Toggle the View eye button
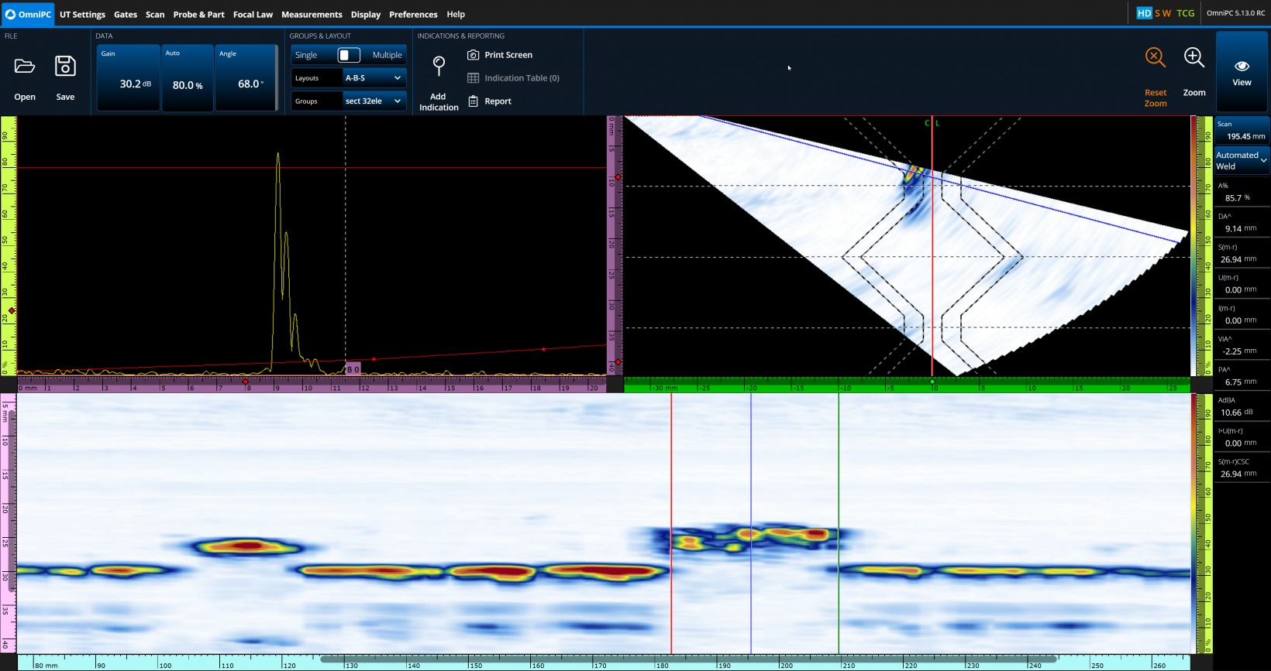The width and height of the screenshot is (1271, 671). (1242, 71)
